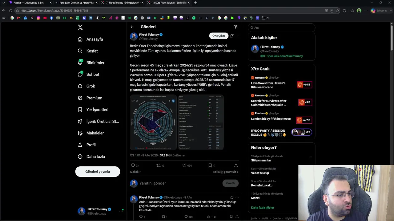
Task: Bookmark this page with the star icon
Action: click(x=337, y=11)
